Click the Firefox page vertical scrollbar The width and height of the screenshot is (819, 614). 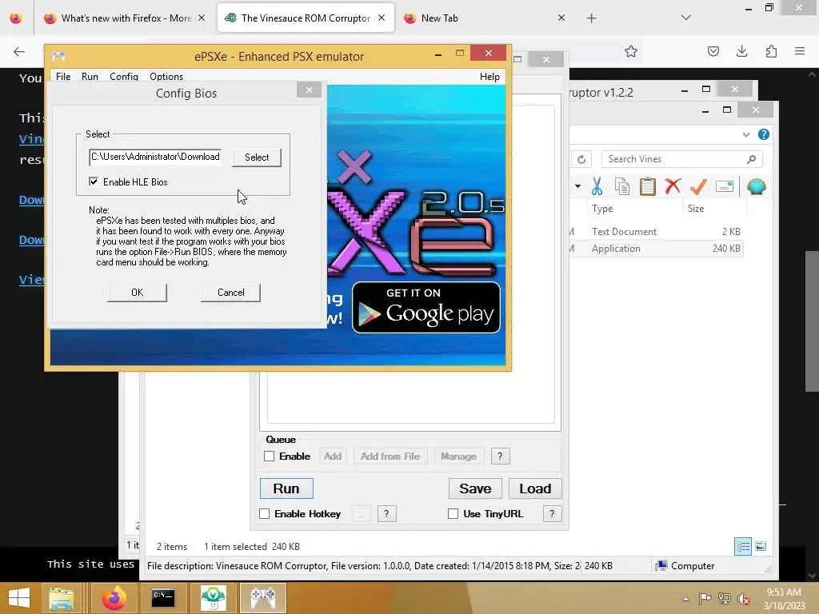(812, 321)
